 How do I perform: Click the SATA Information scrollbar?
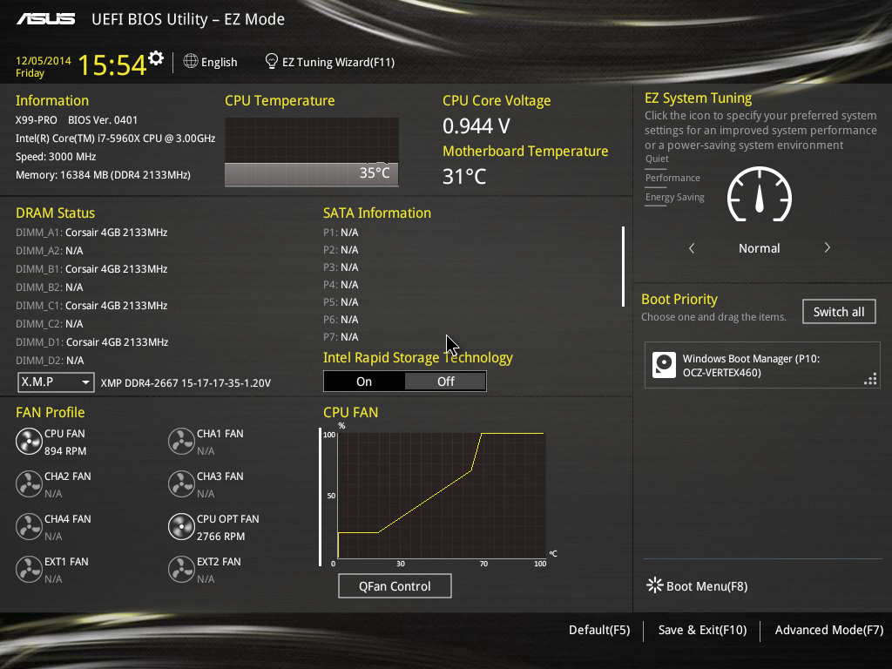click(623, 267)
